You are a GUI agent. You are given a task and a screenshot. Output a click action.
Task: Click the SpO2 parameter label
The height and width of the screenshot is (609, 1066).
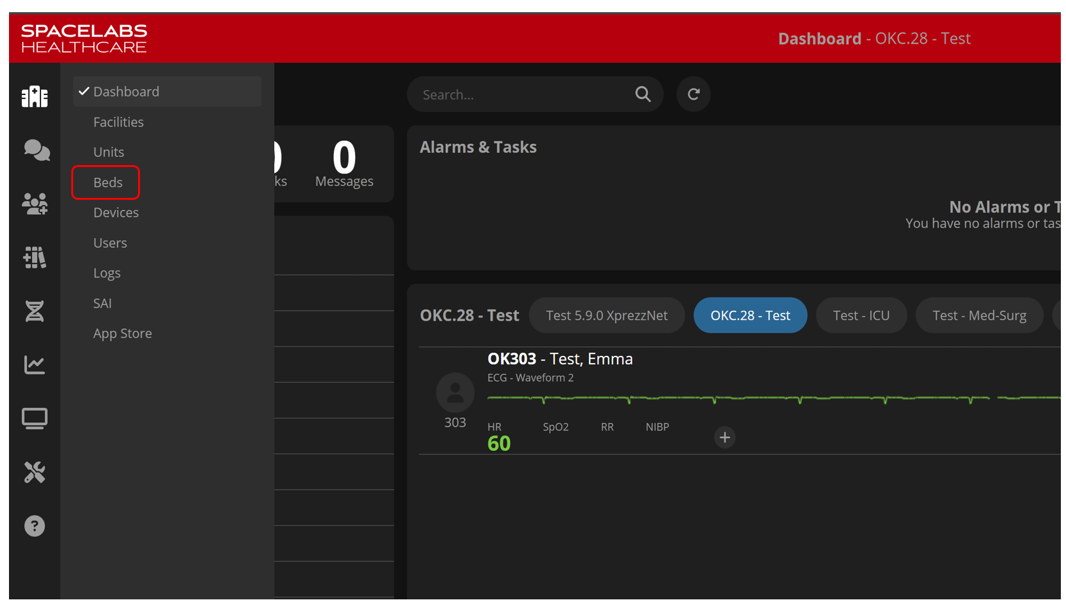pos(556,427)
